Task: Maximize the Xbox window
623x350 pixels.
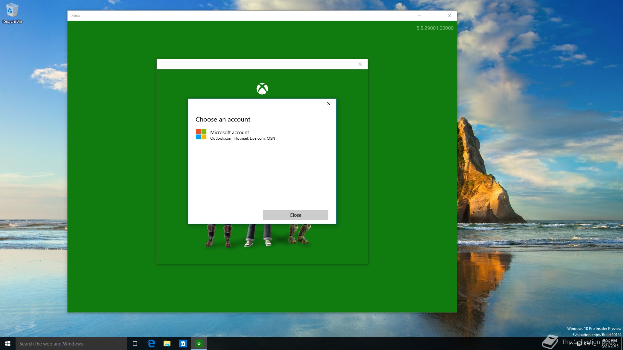Action: (434, 16)
